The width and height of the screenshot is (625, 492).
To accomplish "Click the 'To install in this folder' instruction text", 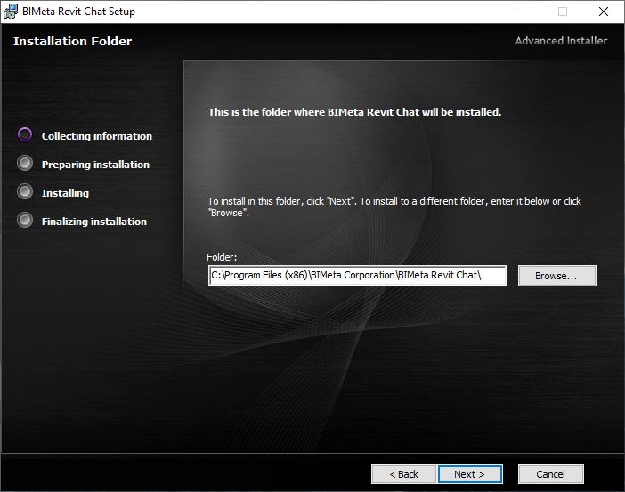I will (x=394, y=206).
